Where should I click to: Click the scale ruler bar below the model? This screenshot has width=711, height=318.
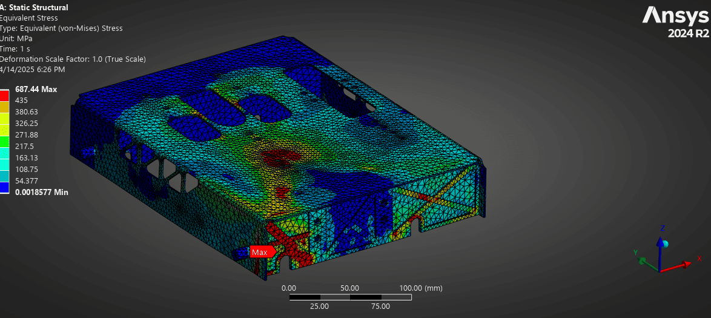350,297
